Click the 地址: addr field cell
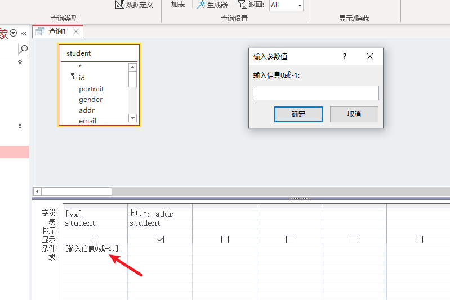This screenshot has height=300, width=450. click(160, 213)
